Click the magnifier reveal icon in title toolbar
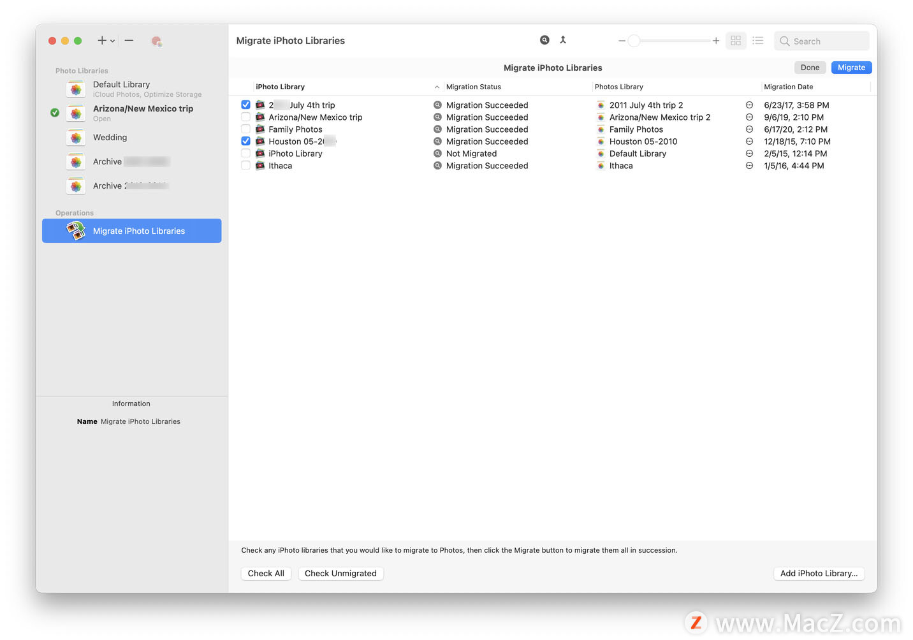The width and height of the screenshot is (913, 640). coord(544,40)
